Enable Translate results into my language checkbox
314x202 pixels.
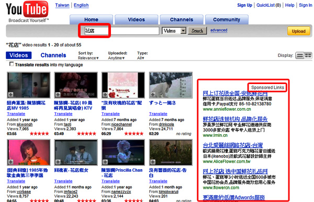click(12, 64)
